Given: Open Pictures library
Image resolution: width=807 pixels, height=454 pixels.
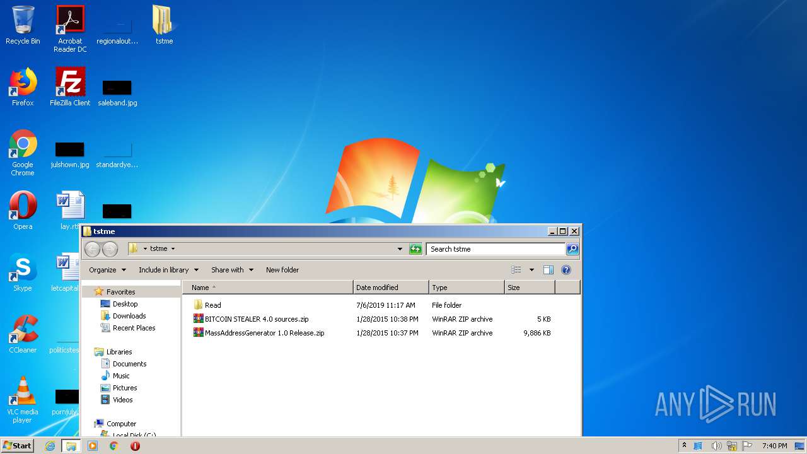Looking at the screenshot, I should coord(125,388).
